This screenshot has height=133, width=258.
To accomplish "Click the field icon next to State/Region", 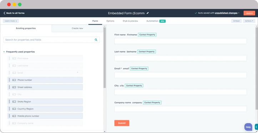I will (14, 101).
